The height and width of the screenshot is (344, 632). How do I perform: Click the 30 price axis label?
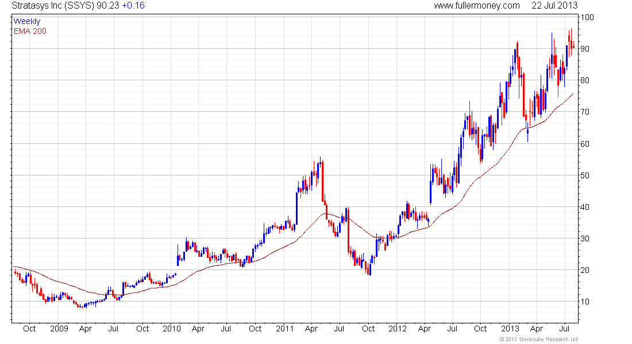pyautogui.click(x=584, y=239)
